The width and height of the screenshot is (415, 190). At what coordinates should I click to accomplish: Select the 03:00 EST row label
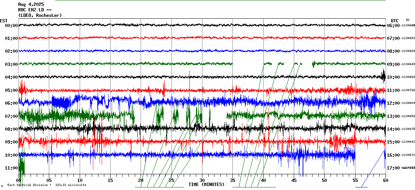pos(11,64)
